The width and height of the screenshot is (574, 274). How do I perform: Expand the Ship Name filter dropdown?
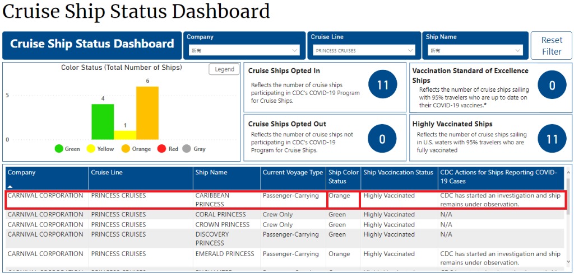point(476,51)
